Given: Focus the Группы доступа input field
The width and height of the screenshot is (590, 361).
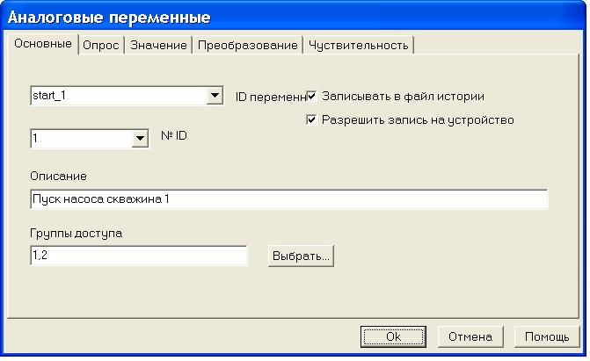Looking at the screenshot, I should (x=139, y=256).
